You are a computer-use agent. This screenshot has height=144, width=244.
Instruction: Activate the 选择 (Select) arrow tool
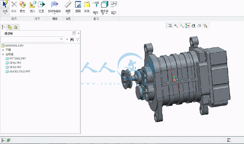(5, 5)
